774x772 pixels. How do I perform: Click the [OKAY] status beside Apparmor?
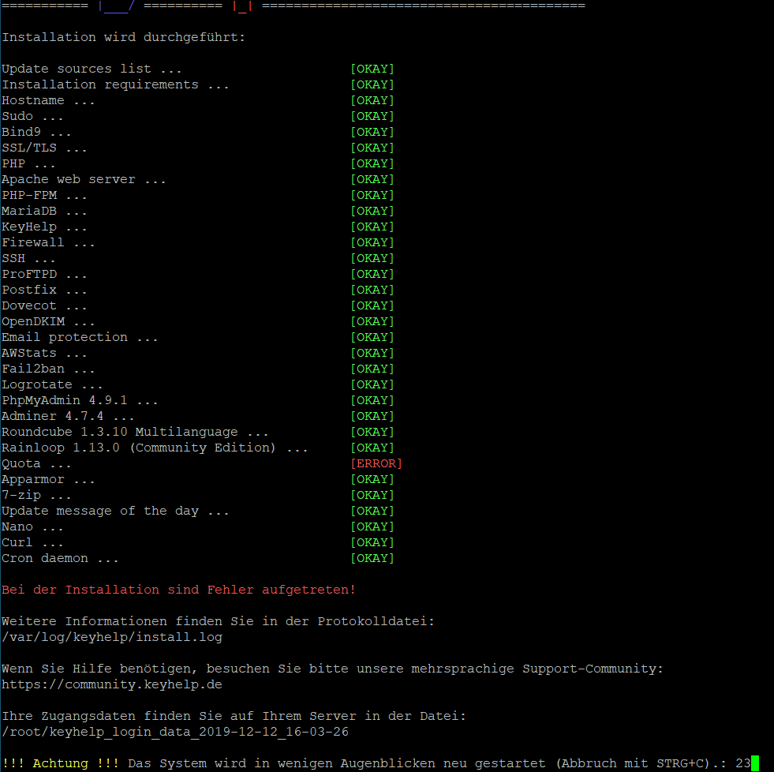point(372,479)
